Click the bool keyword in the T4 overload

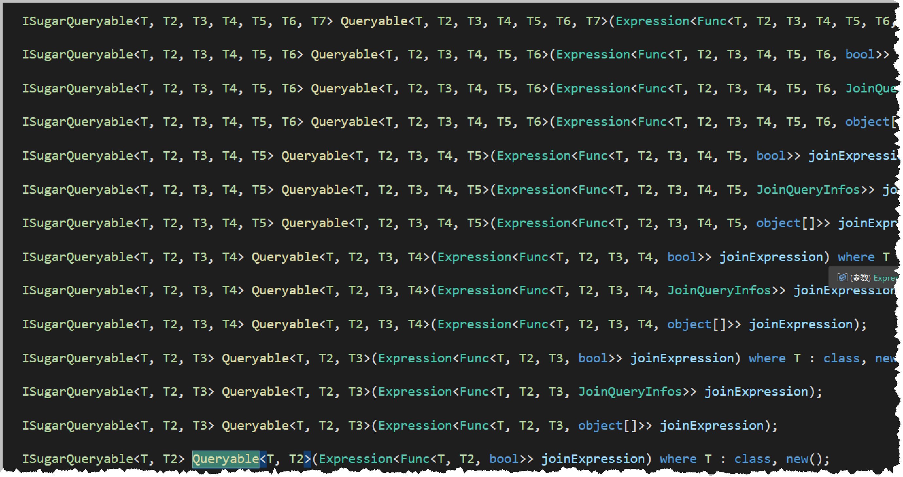pos(682,257)
